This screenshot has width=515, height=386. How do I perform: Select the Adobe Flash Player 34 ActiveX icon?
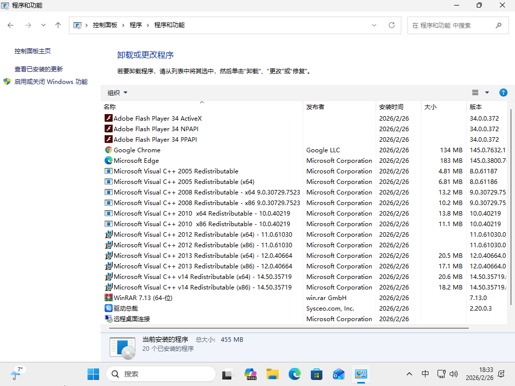coord(108,118)
